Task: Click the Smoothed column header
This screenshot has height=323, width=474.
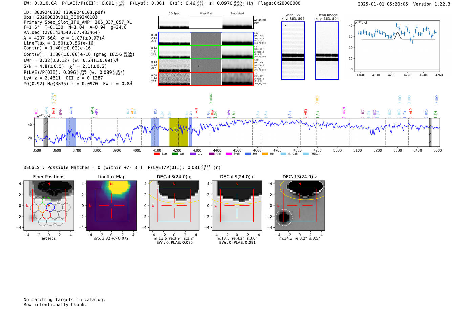Action: click(x=237, y=14)
